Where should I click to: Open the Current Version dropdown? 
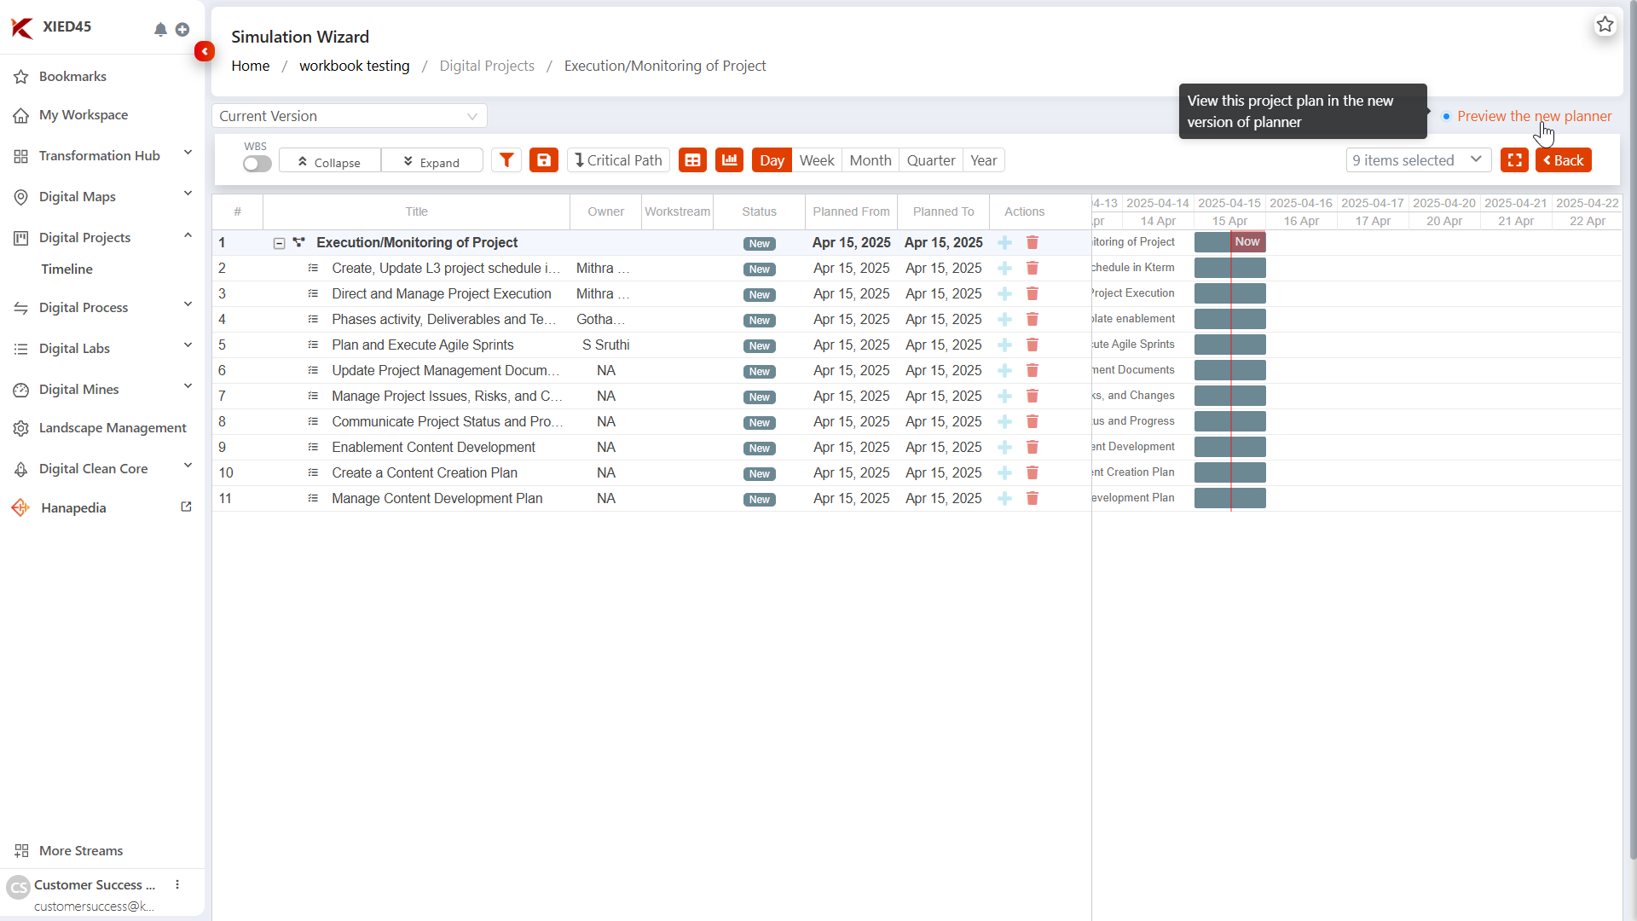point(349,116)
